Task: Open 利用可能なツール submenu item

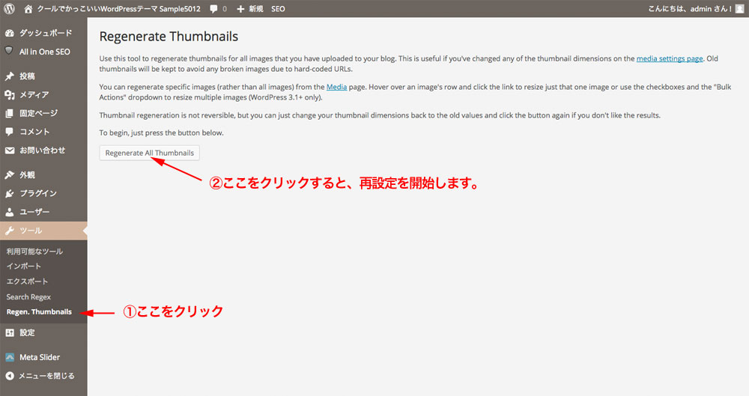Action: [x=34, y=252]
